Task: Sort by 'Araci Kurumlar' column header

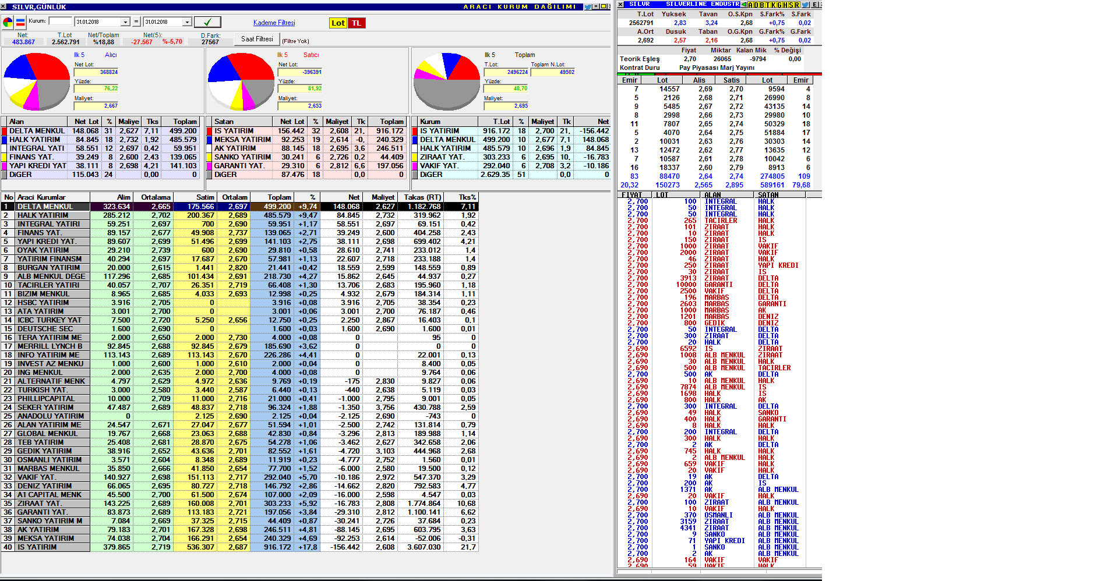Action: point(53,197)
